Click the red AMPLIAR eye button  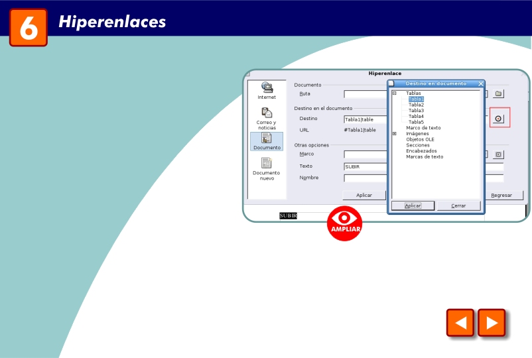pos(344,223)
